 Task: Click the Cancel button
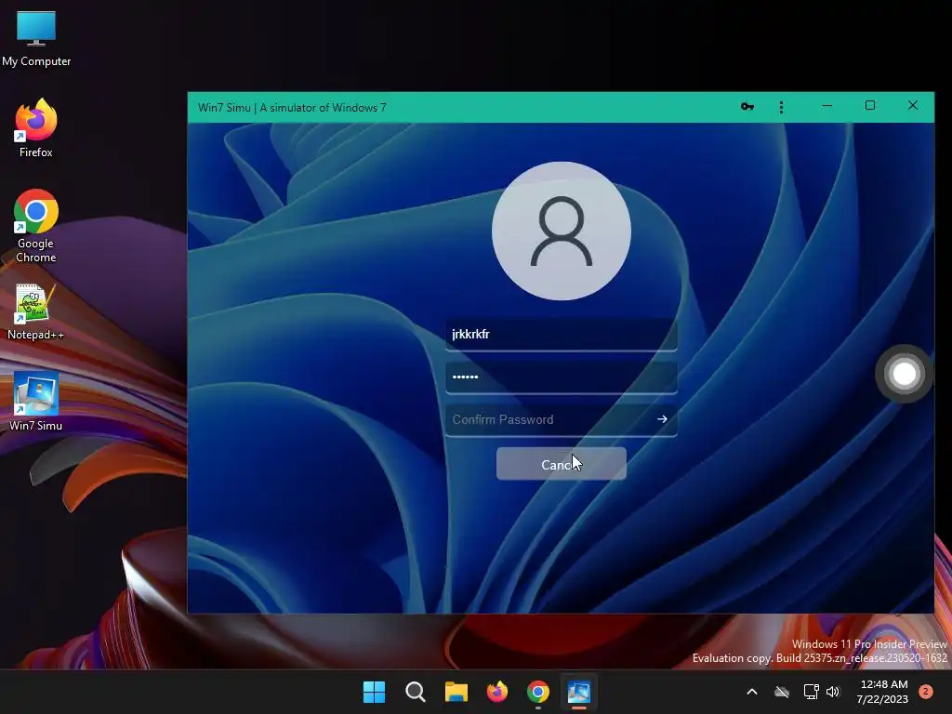coord(562,465)
